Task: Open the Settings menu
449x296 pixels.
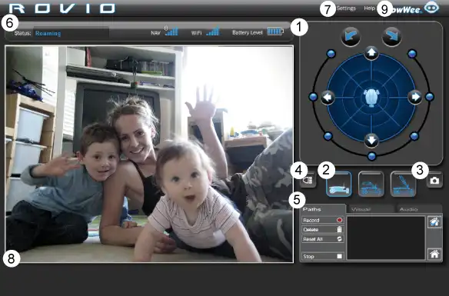Action: (x=346, y=8)
